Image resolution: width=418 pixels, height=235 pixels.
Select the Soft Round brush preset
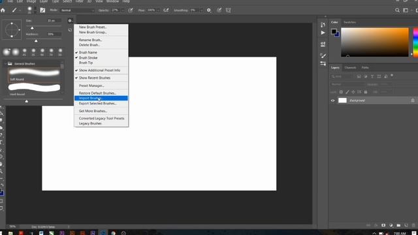[34, 74]
